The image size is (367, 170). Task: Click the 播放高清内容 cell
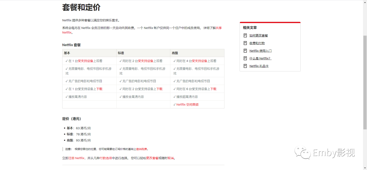(89, 97)
